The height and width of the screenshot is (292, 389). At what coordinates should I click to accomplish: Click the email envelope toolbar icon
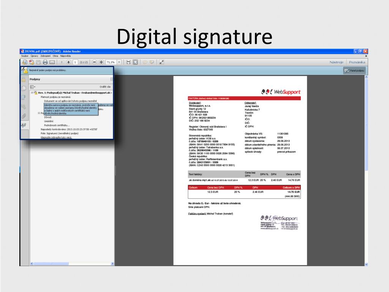pyautogui.click(x=52, y=62)
